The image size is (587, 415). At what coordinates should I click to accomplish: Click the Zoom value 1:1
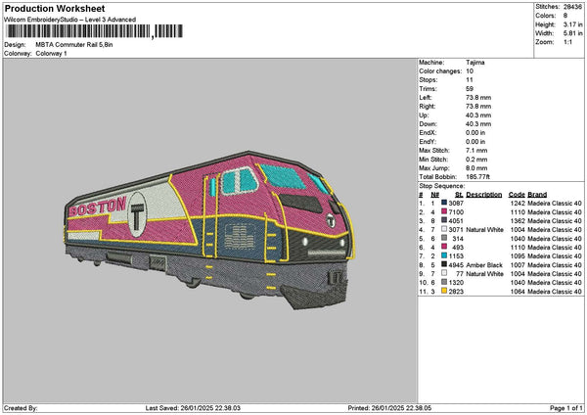pos(567,42)
